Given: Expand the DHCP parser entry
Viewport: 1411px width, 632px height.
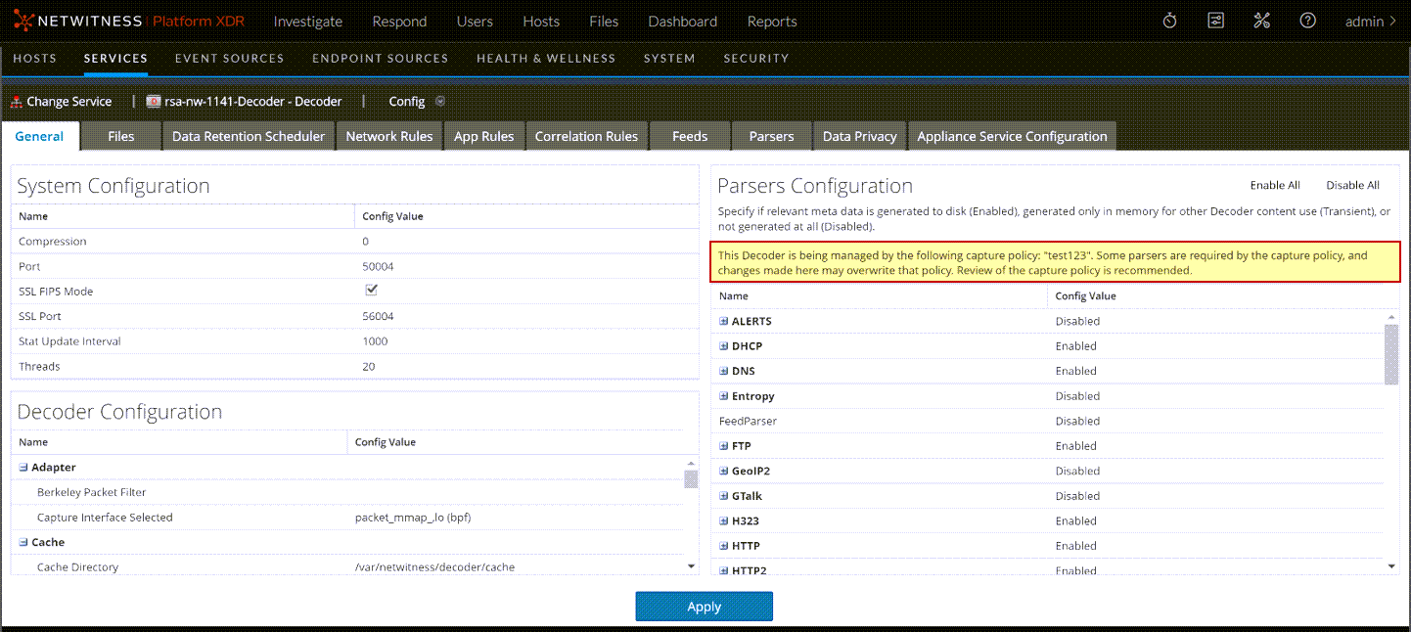Looking at the screenshot, I should click(x=724, y=346).
